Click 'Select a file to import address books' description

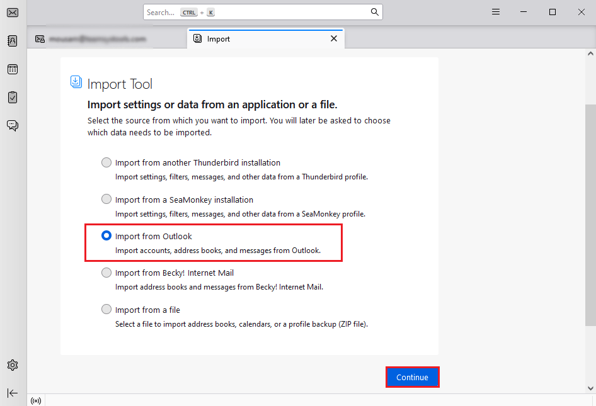tap(241, 324)
